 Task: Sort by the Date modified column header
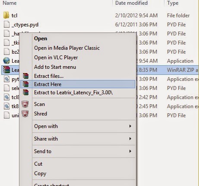click(x=131, y=3)
